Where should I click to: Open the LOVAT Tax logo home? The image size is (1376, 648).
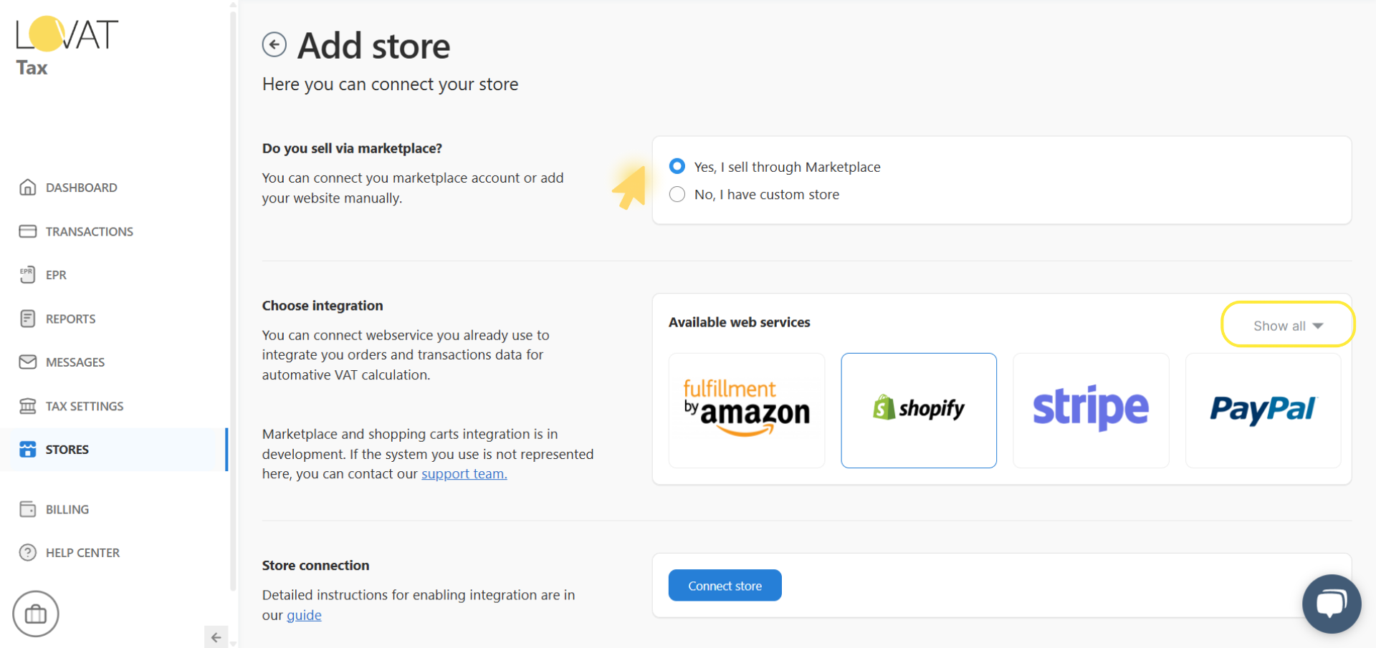coord(67,46)
